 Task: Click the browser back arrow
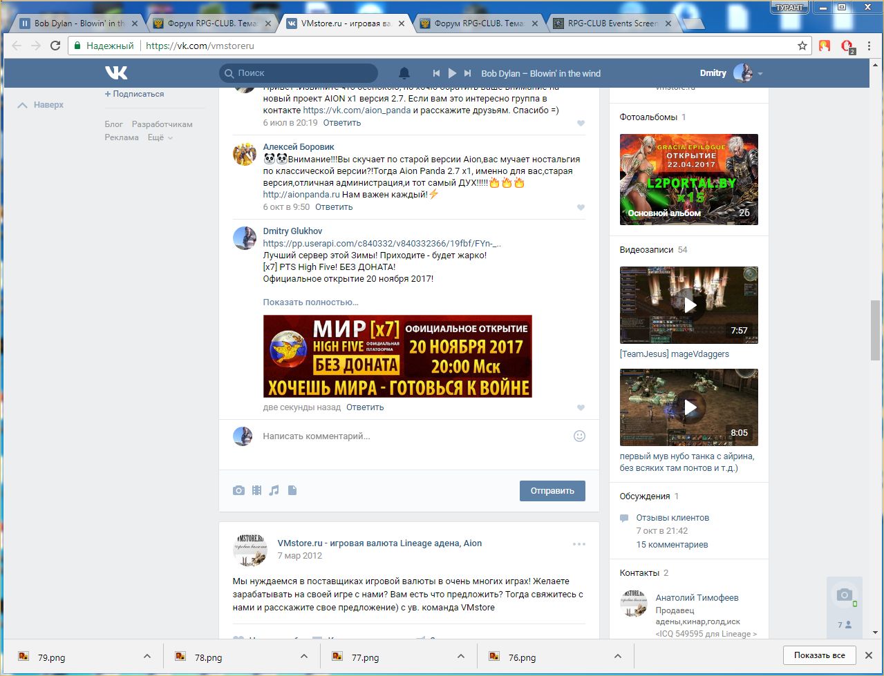click(x=17, y=46)
